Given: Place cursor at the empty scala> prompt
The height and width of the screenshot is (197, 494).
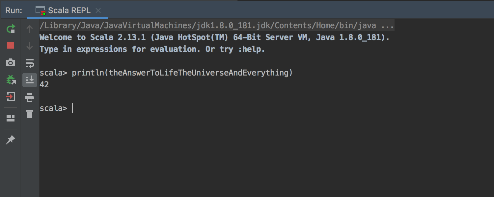Looking at the screenshot, I should pos(72,108).
